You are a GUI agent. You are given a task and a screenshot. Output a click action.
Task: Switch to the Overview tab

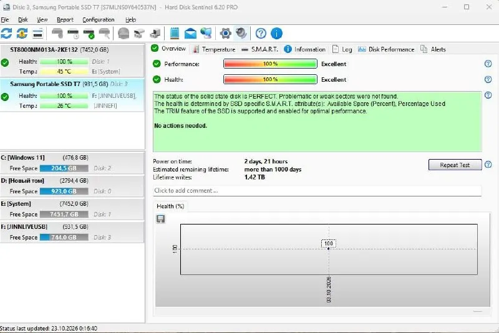coord(168,49)
